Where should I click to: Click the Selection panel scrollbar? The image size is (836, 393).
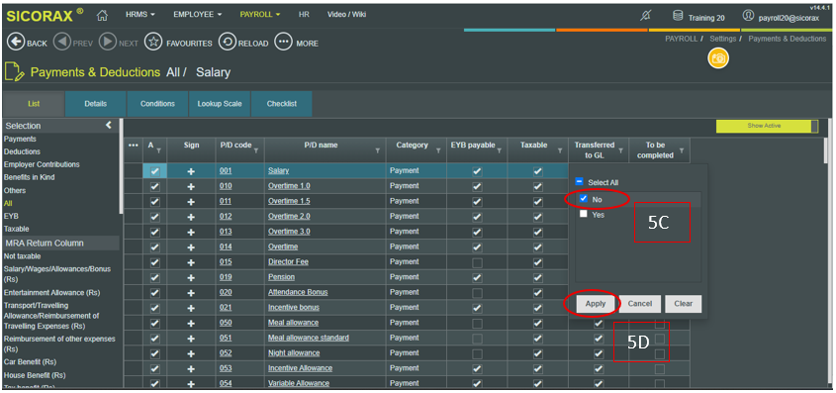[x=122, y=165]
